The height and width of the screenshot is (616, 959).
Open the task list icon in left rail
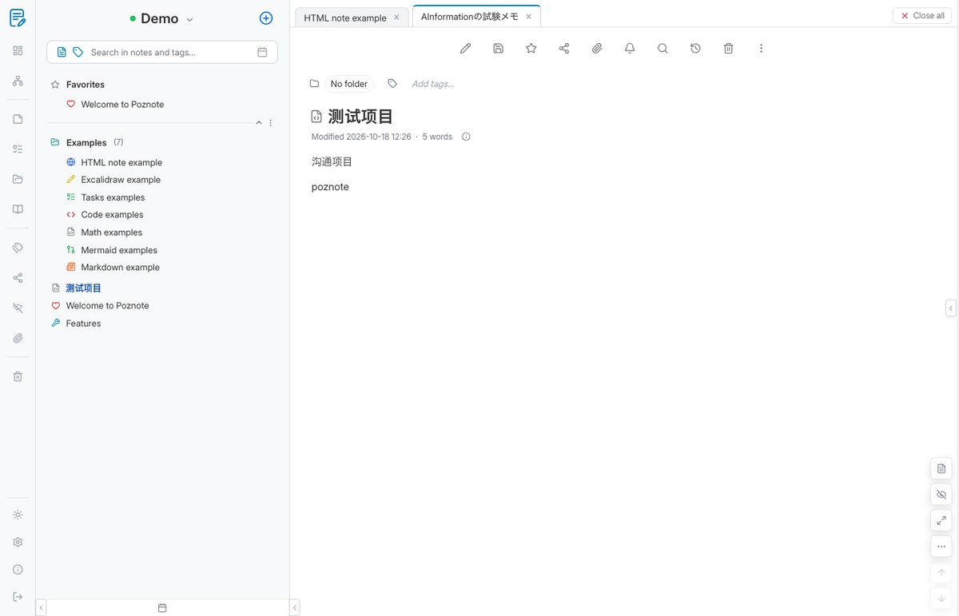click(x=18, y=149)
